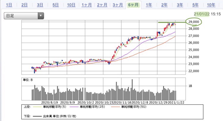
Task: Click the green 5-day average legend line
Action: click(38, 107)
